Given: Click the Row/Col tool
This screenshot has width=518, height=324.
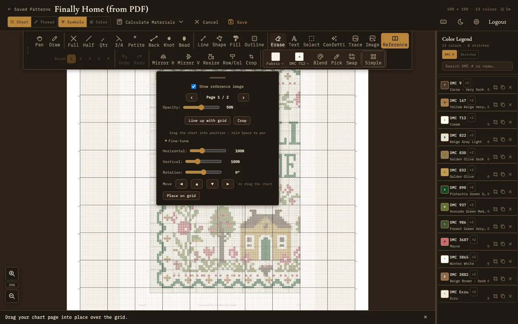Looking at the screenshot, I should tap(232, 59).
